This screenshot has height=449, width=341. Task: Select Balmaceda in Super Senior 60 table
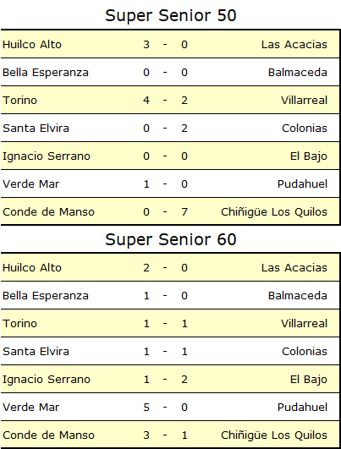point(298,296)
